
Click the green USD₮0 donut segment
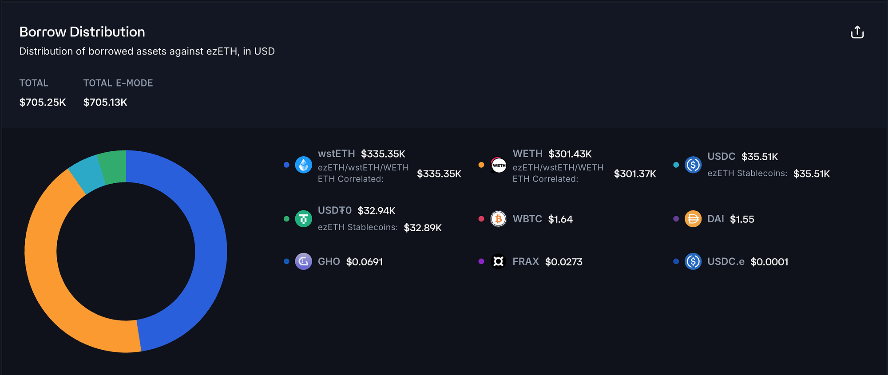[x=113, y=167]
